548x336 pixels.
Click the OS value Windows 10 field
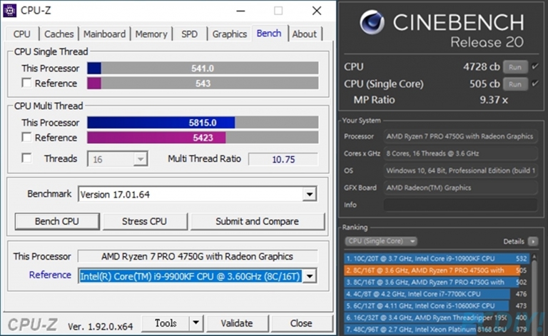[460, 170]
